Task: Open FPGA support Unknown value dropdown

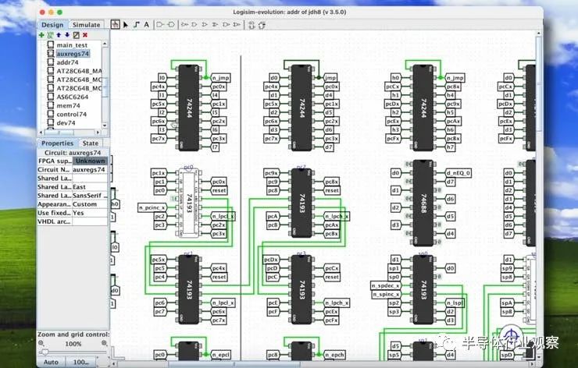Action: 90,161
